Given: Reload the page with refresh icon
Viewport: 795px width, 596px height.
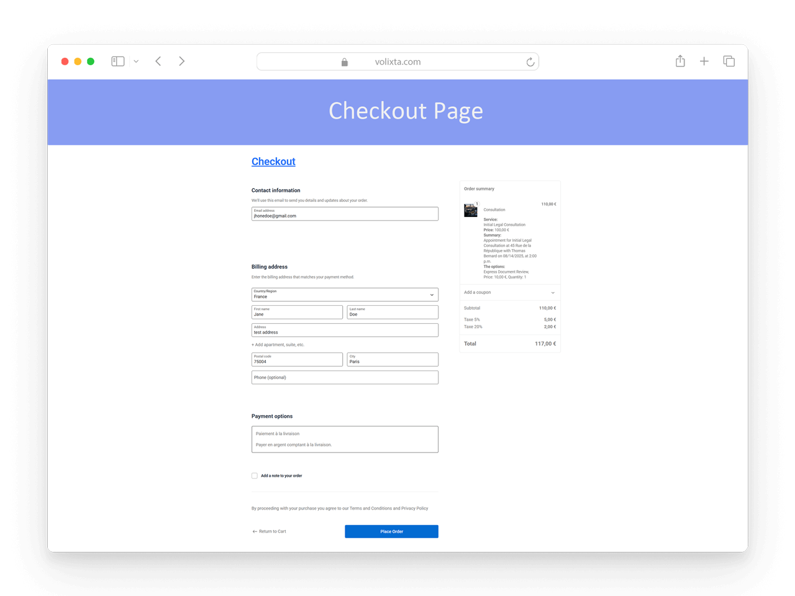Looking at the screenshot, I should coord(530,62).
